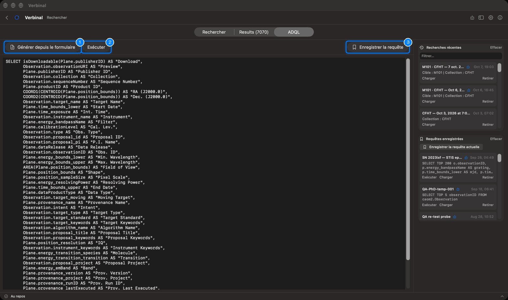508x300 pixels.
Task: Expand the status bar with bottom chevron
Action: [502, 296]
